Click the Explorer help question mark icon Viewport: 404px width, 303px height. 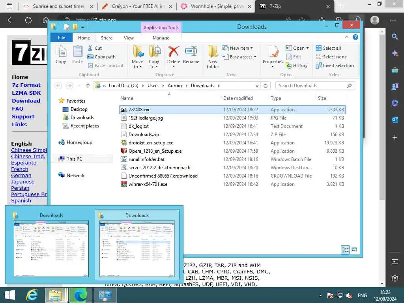pos(355,37)
